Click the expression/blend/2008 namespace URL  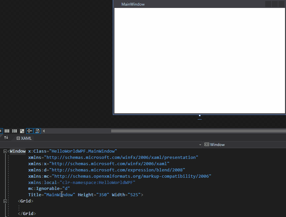[x=117, y=170]
